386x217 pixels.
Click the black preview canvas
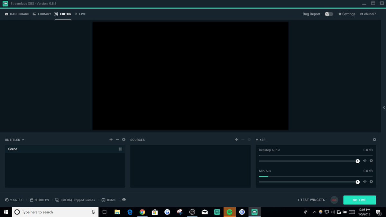(190, 76)
